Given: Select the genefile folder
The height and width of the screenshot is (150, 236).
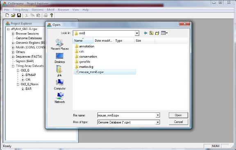Looking at the screenshot, I should click(x=83, y=62).
